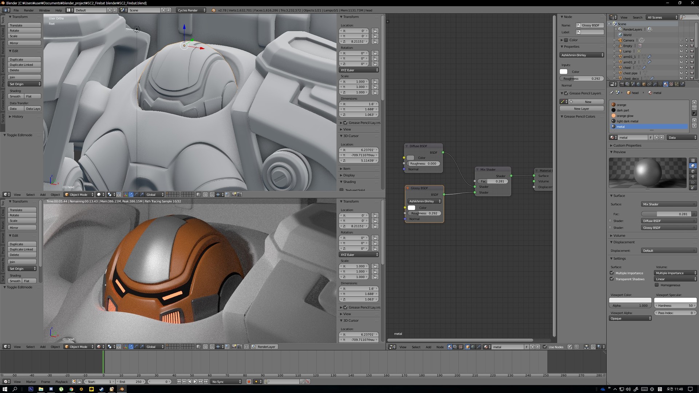
Task: Click the End frame field in the timeline
Action: coord(130,381)
